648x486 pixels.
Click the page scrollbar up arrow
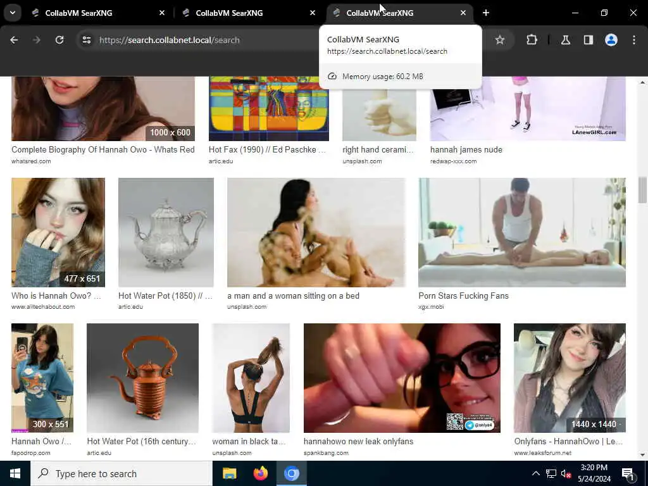tap(642, 83)
